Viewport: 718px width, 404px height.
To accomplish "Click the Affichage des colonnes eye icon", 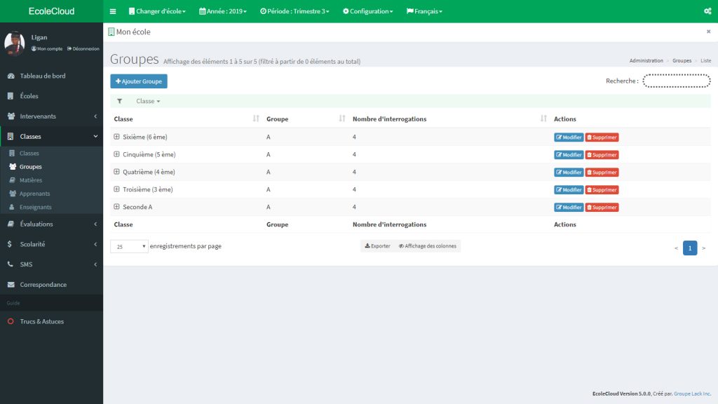I will pyautogui.click(x=401, y=245).
